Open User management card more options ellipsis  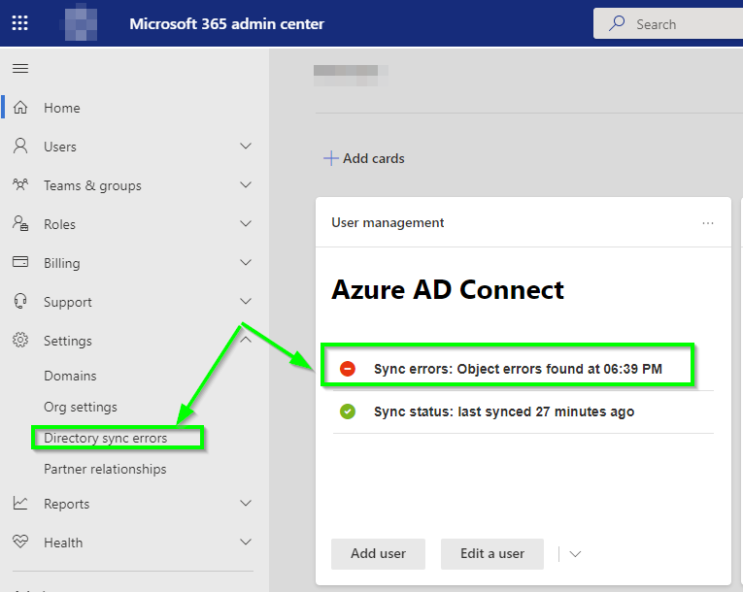pos(708,223)
